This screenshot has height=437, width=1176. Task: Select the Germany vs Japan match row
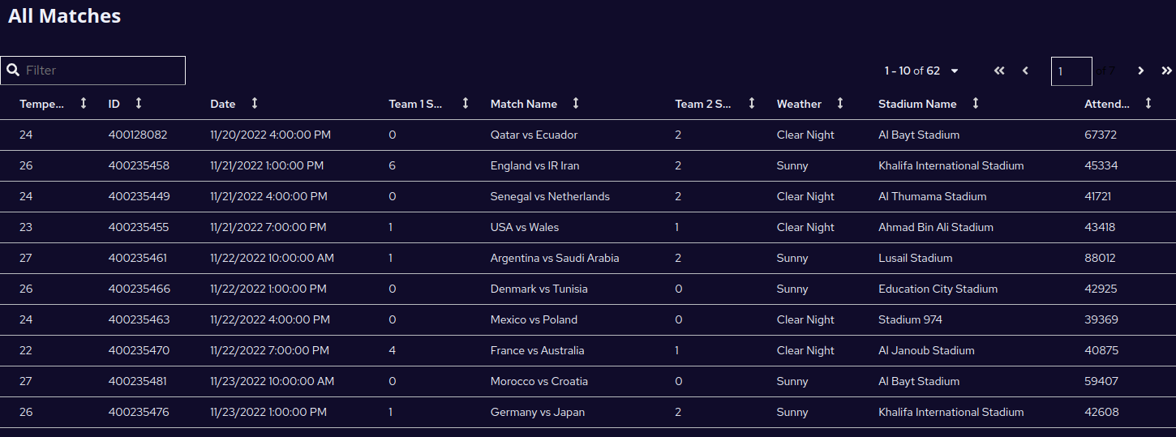pyautogui.click(x=588, y=412)
